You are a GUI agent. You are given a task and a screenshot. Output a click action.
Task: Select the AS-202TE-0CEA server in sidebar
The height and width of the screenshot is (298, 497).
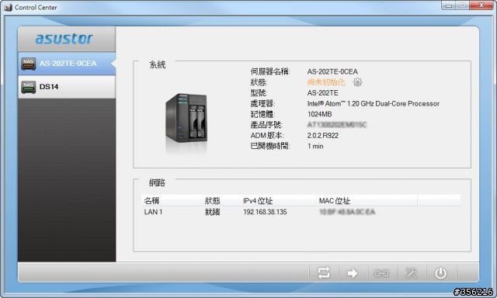67,64
